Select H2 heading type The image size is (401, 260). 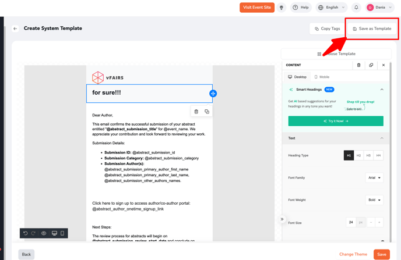[x=358, y=155]
